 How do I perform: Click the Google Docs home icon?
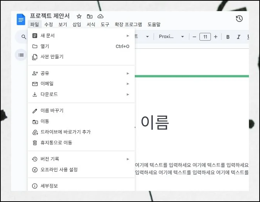click(21, 19)
